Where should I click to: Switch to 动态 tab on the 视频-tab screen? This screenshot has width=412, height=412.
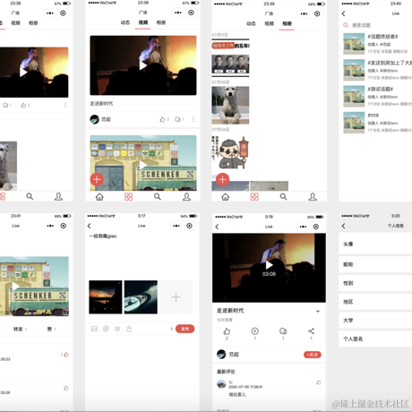125,22
